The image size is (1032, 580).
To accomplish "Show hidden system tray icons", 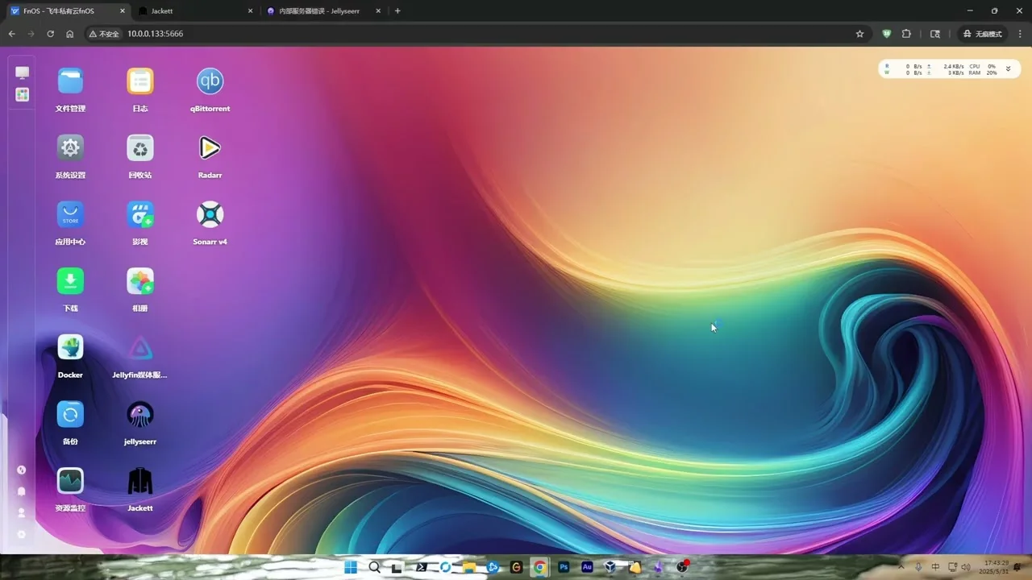I will pyautogui.click(x=901, y=567).
